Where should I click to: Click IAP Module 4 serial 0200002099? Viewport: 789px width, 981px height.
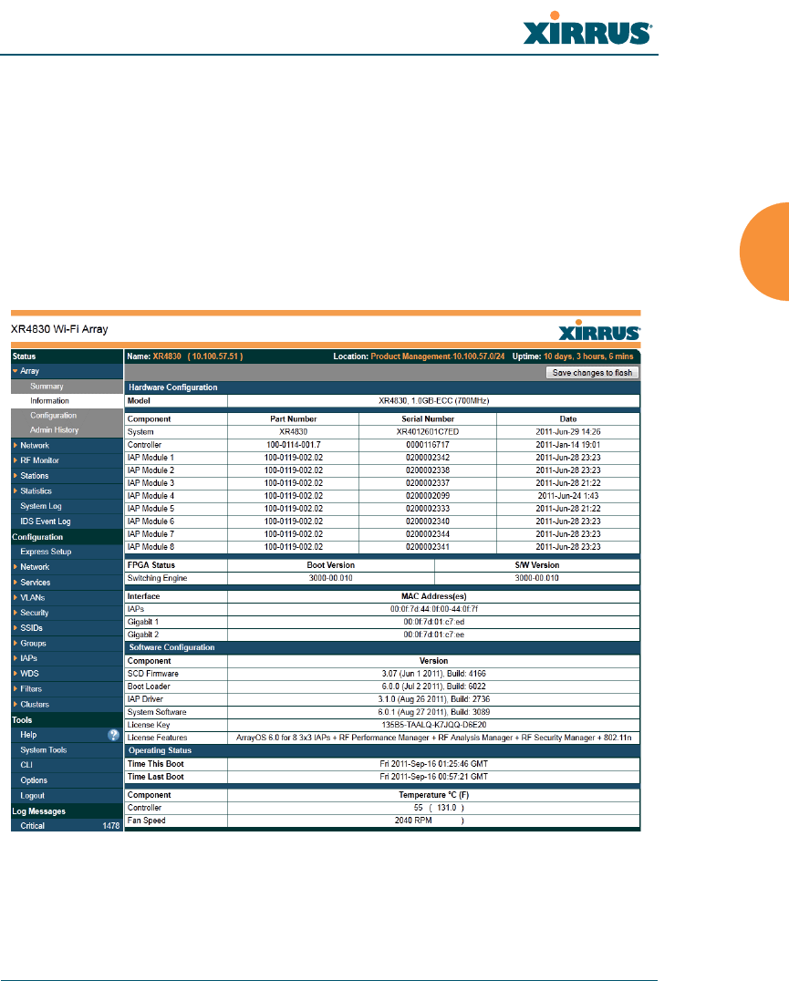428,495
